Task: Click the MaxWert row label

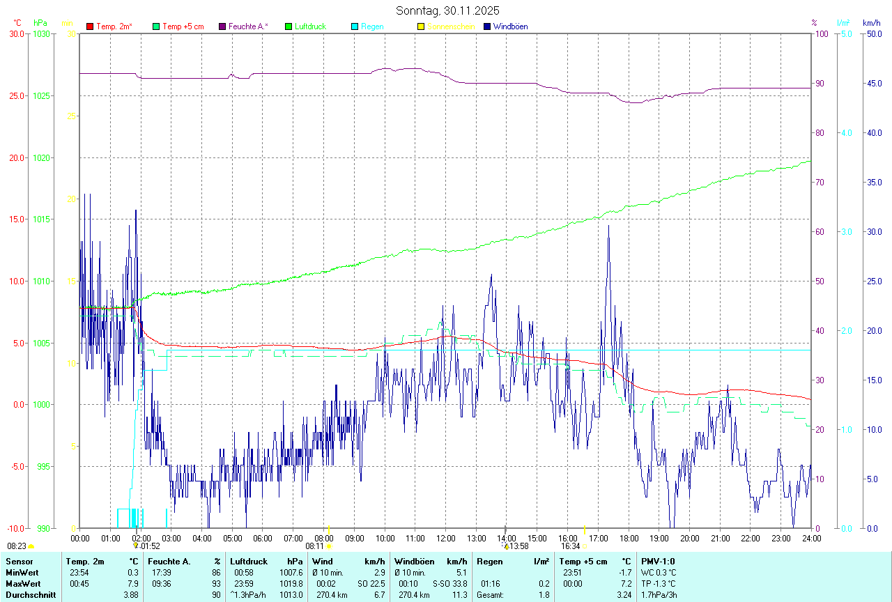Action: [23, 583]
